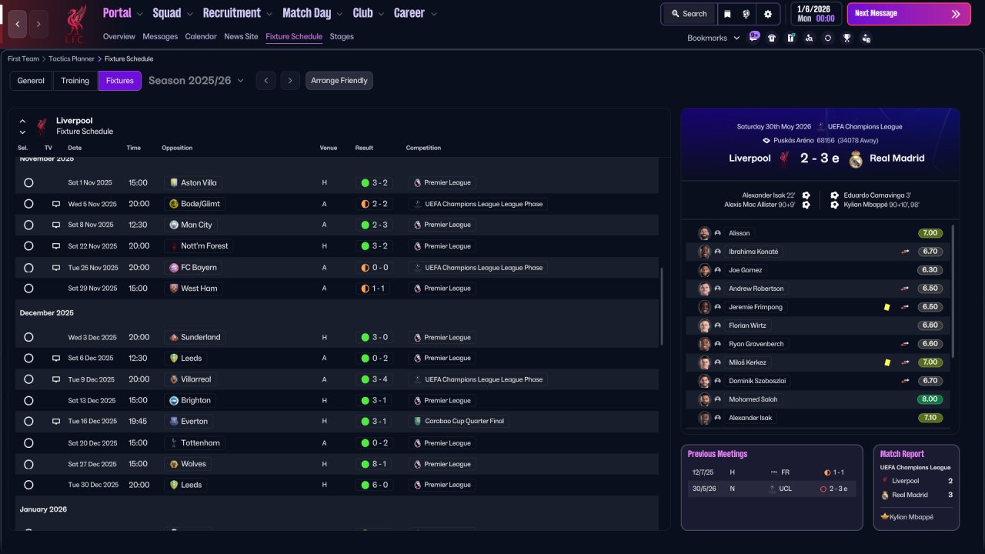Image resolution: width=985 pixels, height=554 pixels.
Task: Select the Villarreal fixture radio button
Action: coord(28,379)
